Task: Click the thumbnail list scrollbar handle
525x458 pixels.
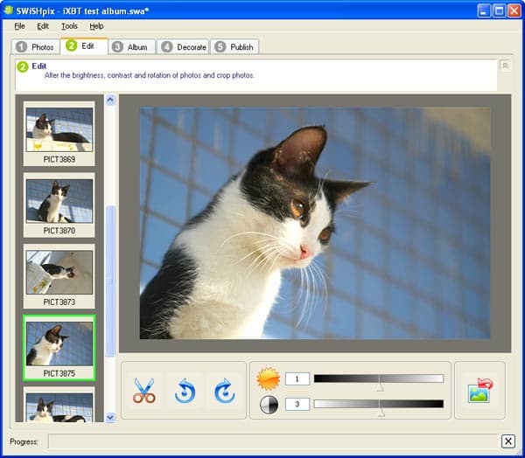Action: click(110, 281)
